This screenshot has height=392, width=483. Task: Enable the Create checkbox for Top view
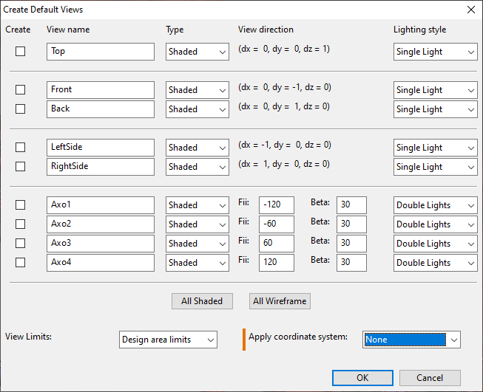click(x=21, y=52)
